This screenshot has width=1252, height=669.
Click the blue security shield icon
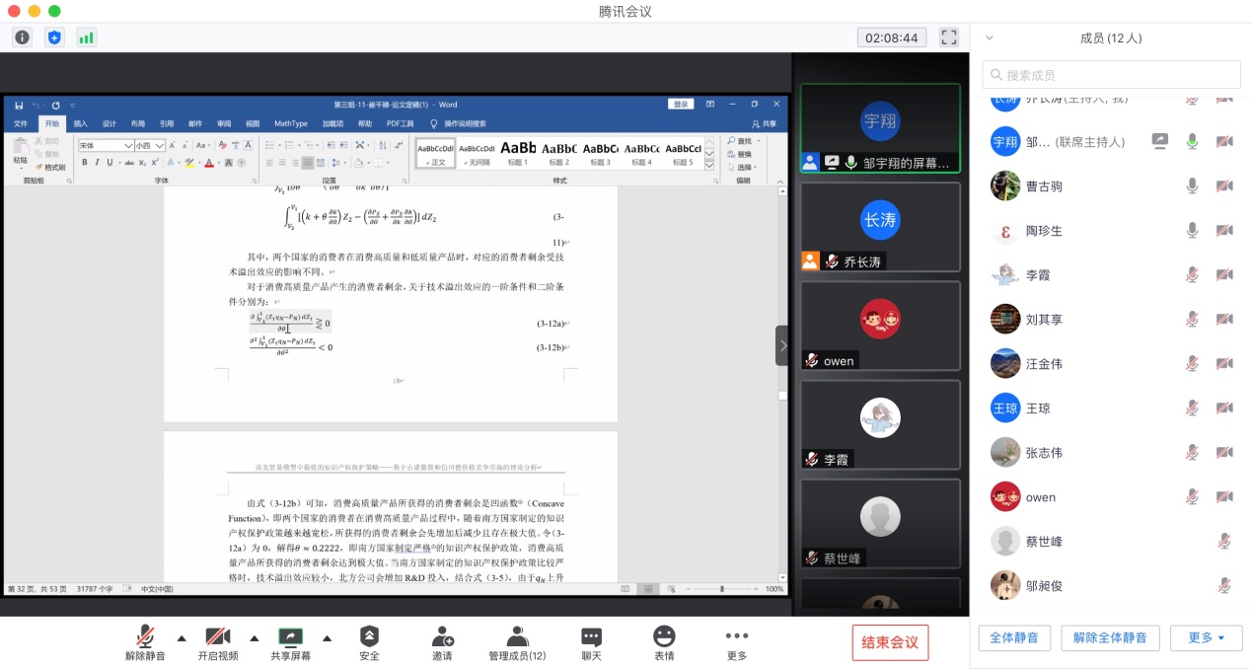tap(54, 37)
